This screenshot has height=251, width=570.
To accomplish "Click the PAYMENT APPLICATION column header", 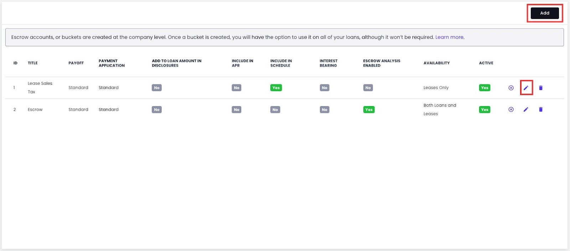I will (112, 63).
